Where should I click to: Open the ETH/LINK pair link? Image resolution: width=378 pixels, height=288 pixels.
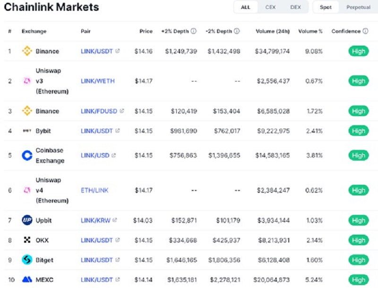click(94, 190)
